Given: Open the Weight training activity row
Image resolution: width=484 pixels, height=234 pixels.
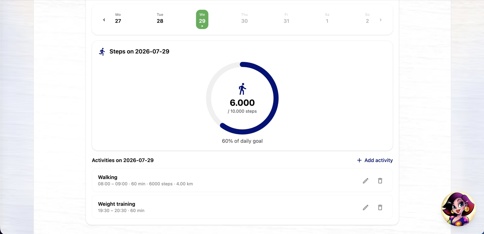Looking at the screenshot, I should pyautogui.click(x=242, y=207).
